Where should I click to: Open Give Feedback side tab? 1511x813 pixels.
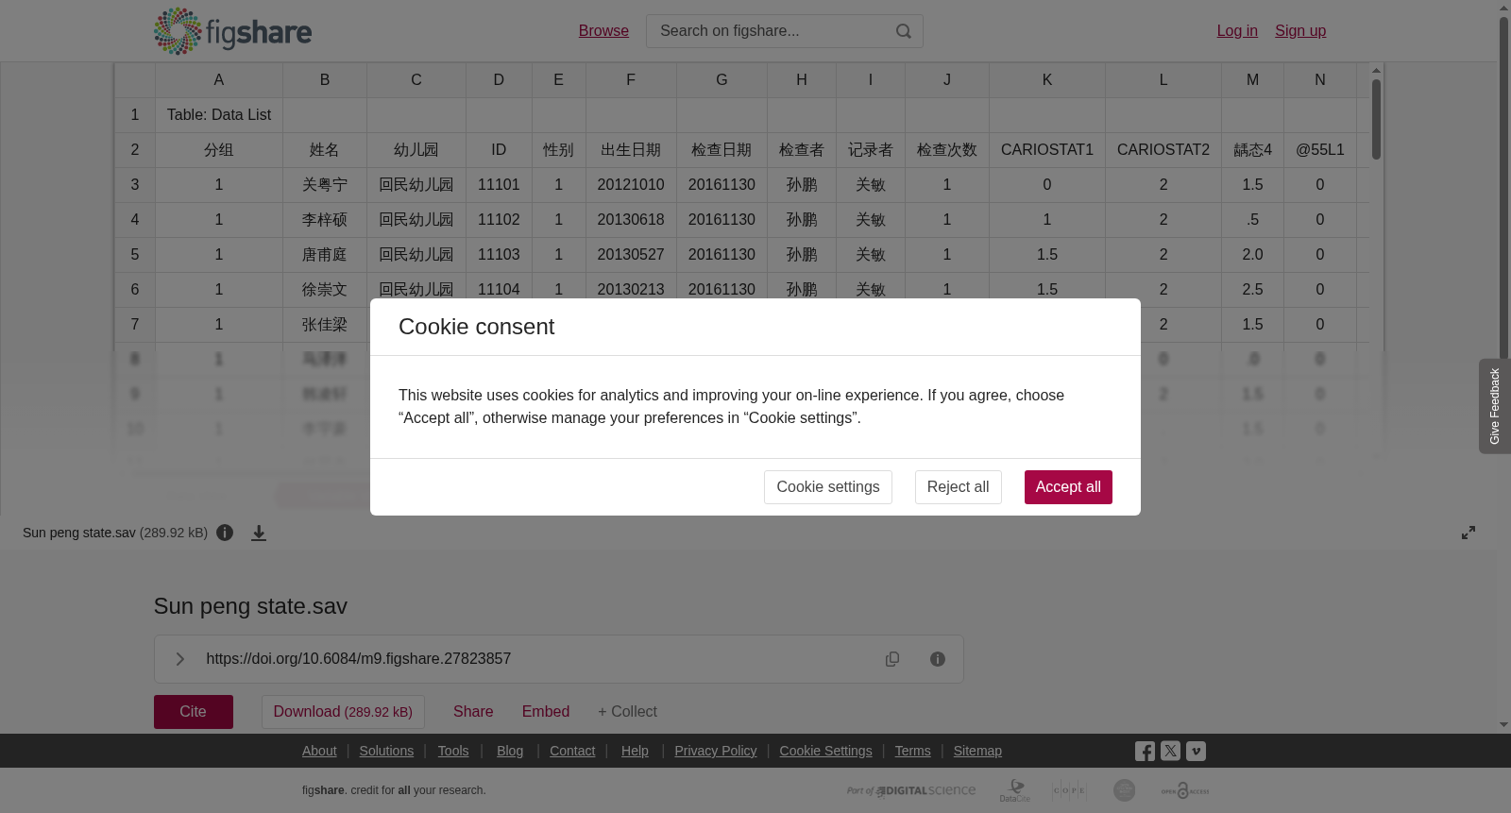1494,406
